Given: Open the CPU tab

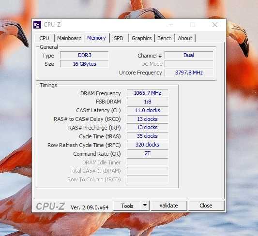Looking at the screenshot, I should (44, 38).
